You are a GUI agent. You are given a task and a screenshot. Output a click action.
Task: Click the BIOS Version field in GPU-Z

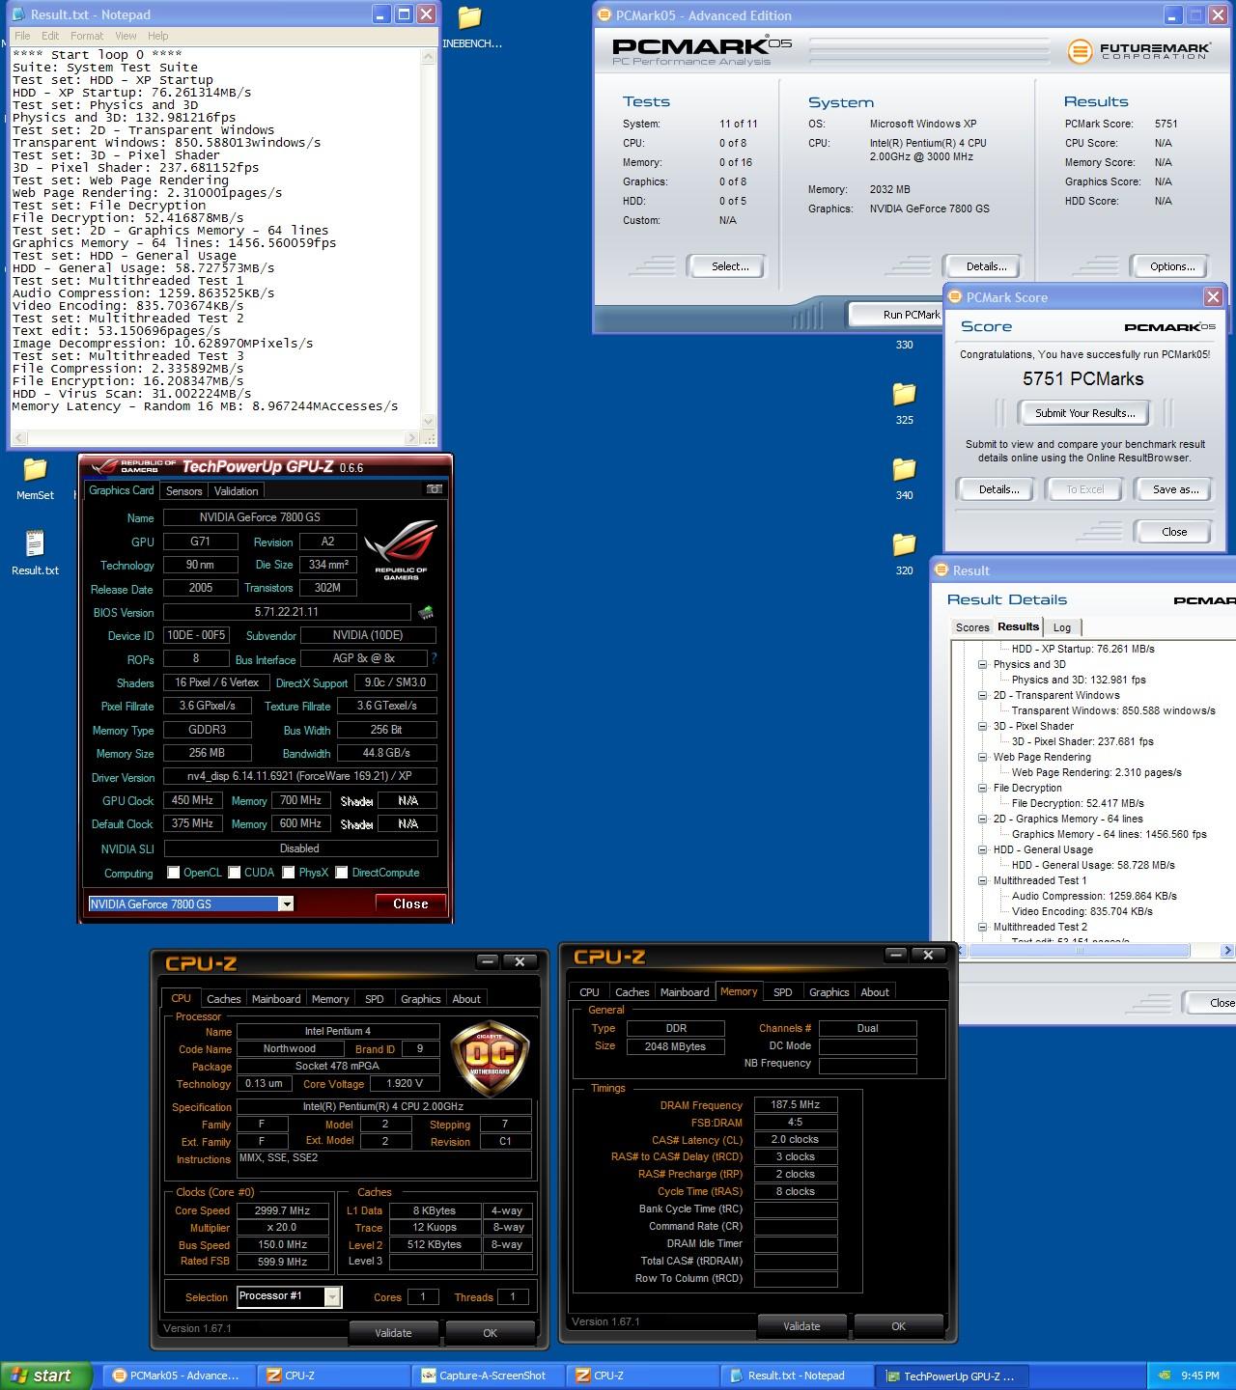[287, 612]
